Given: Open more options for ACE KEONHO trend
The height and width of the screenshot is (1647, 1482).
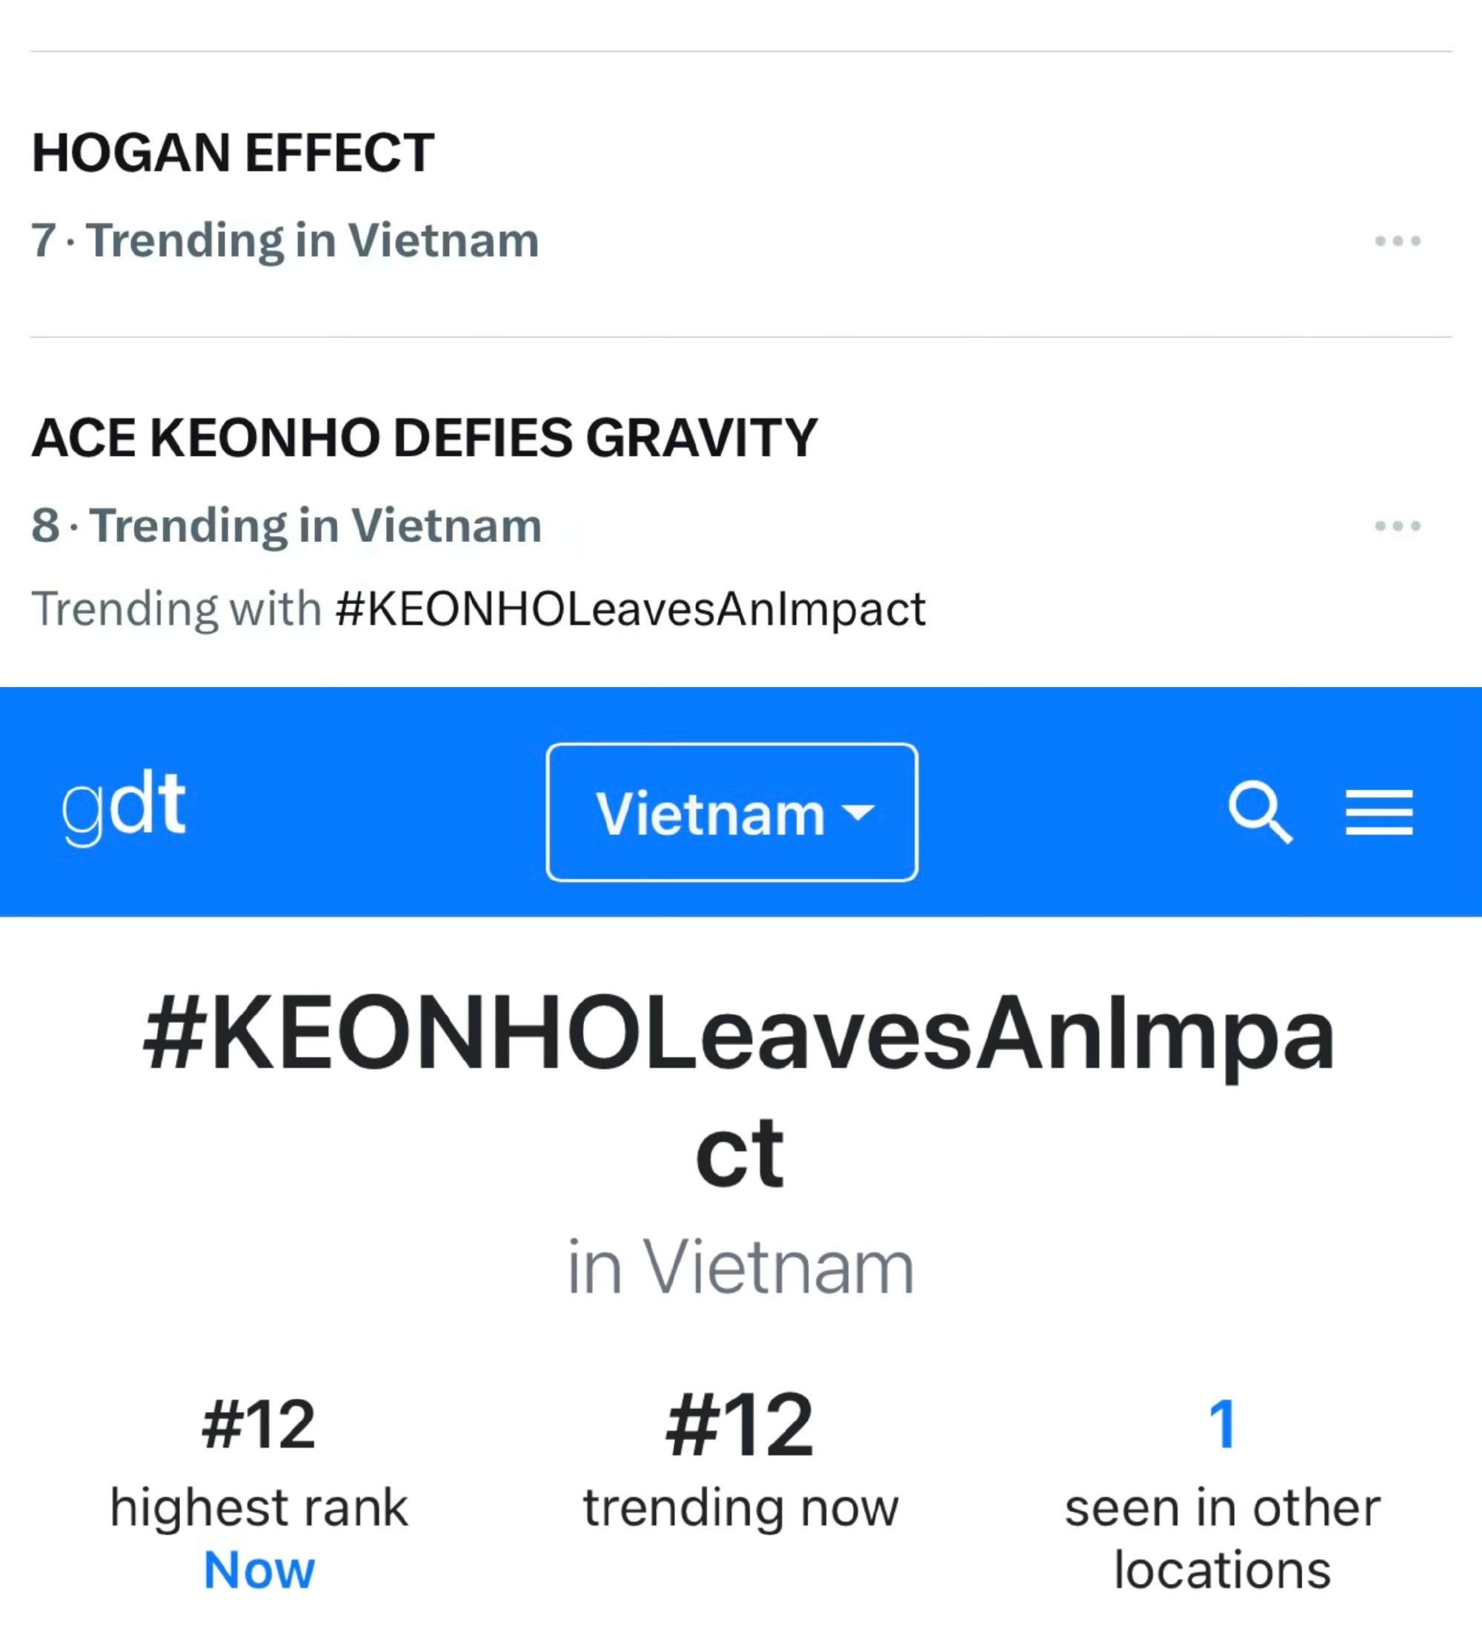Looking at the screenshot, I should click(1398, 526).
